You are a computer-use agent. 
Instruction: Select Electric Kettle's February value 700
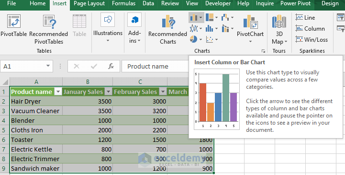pyautogui.click(x=140, y=149)
